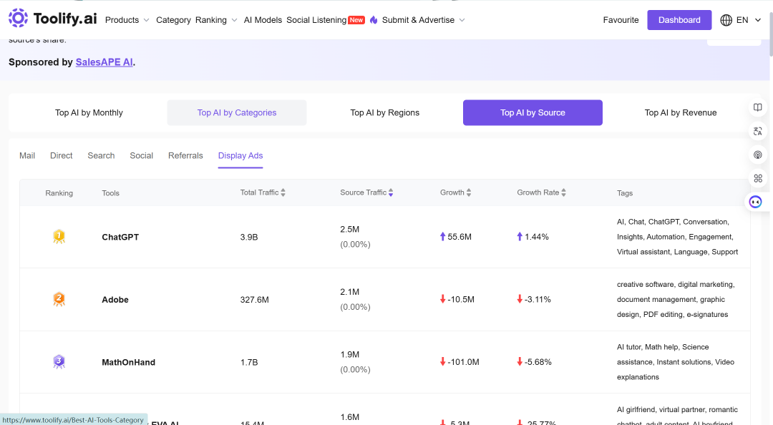
Task: Open the chatbot face icon
Action: click(755, 202)
